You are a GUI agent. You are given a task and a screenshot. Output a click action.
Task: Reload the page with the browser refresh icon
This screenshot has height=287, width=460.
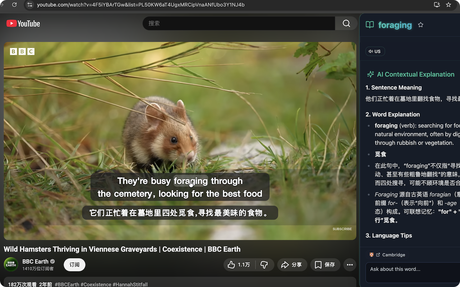pos(14,5)
